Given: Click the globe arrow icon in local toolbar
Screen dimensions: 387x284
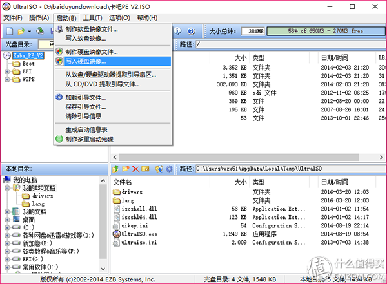Looking at the screenshot, I should coord(159,169).
